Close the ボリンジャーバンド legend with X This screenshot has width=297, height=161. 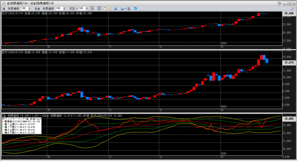coord(40,119)
